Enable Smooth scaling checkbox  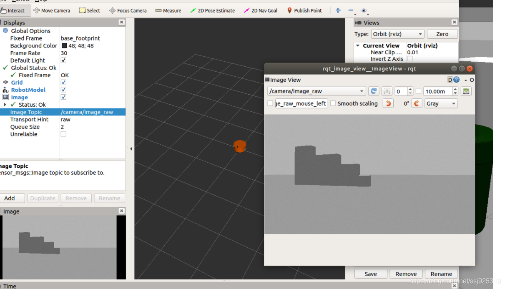tap(333, 103)
